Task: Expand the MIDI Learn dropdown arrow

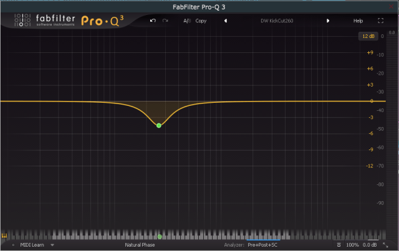Action: click(52, 245)
